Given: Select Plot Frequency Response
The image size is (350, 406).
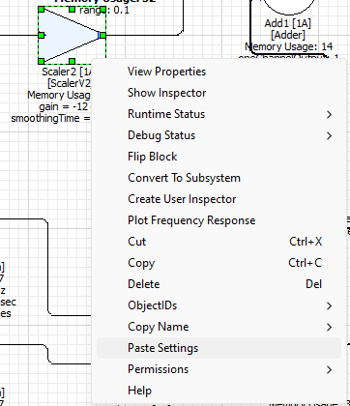Looking at the screenshot, I should [x=219, y=220].
